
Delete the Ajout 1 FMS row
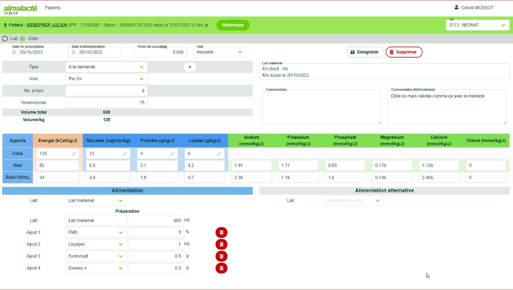tap(221, 232)
